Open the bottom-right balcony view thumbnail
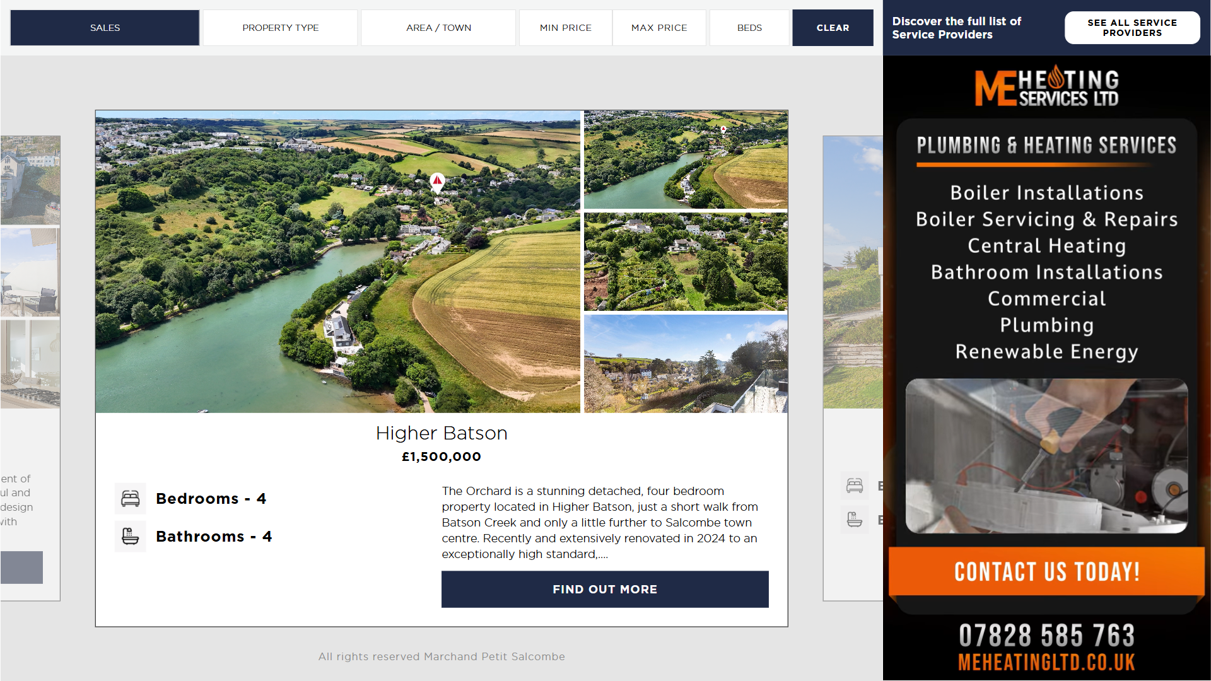 (686, 364)
